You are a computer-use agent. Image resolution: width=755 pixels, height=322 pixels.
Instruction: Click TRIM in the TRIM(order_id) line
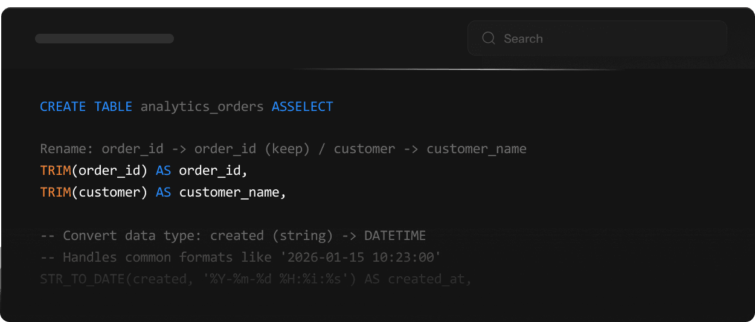[56, 171]
